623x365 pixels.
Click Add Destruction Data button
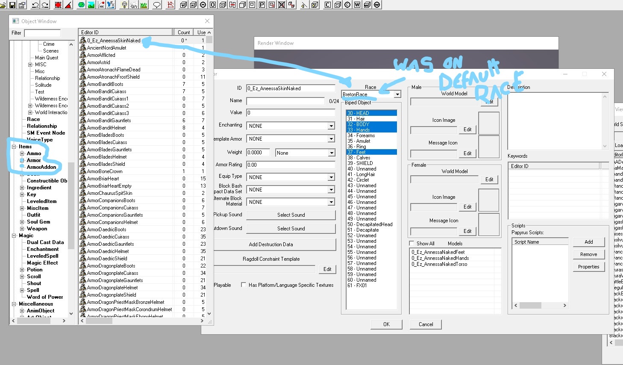271,244
